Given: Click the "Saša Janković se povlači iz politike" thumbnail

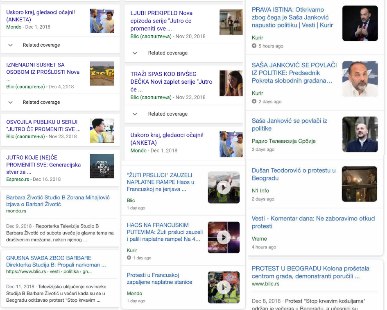Looking at the screenshot, I should (360, 134).
